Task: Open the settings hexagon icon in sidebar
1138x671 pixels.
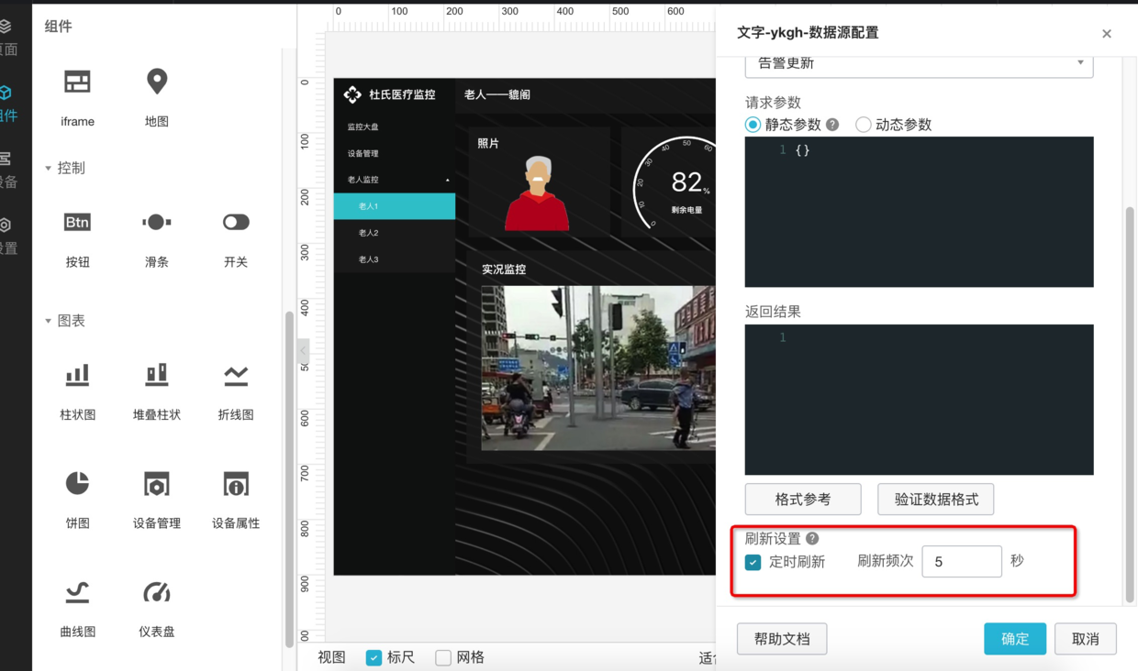Action: [6, 225]
